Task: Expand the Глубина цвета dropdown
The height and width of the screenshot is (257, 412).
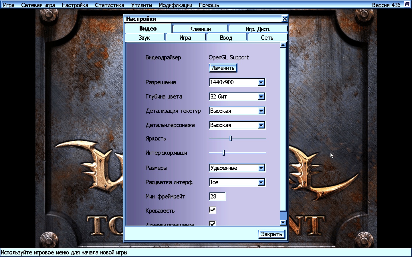Action: (237, 97)
